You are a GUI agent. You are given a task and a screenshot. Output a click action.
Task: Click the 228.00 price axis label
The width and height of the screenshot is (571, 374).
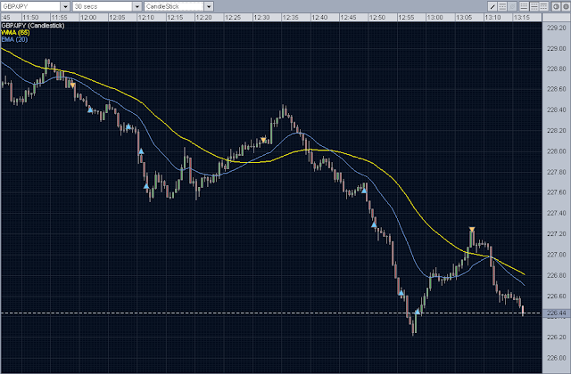coord(557,151)
